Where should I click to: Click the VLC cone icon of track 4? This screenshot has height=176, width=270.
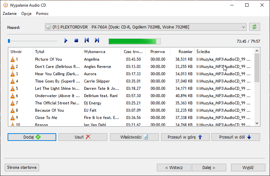(13, 81)
